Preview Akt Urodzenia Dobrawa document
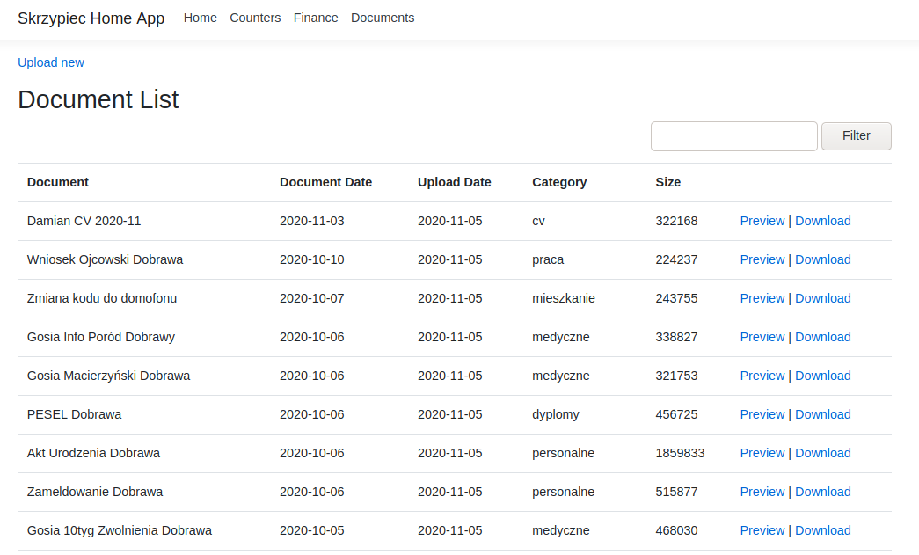Screen dimensions: 919x555 [762, 453]
